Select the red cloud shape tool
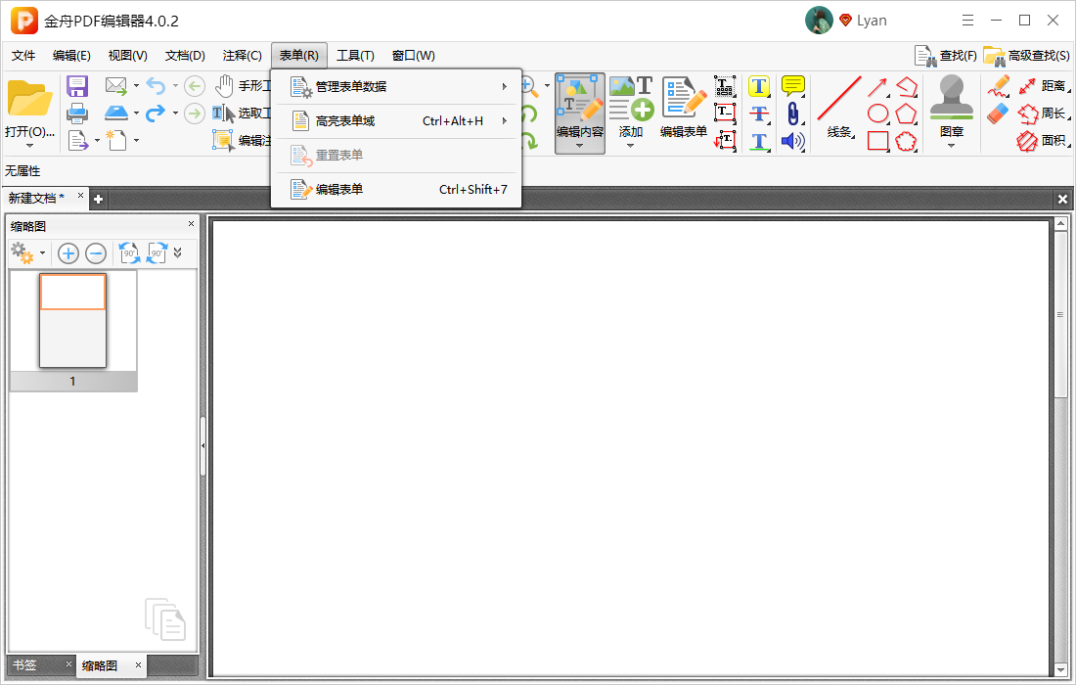Image resolution: width=1076 pixels, height=685 pixels. tap(906, 141)
